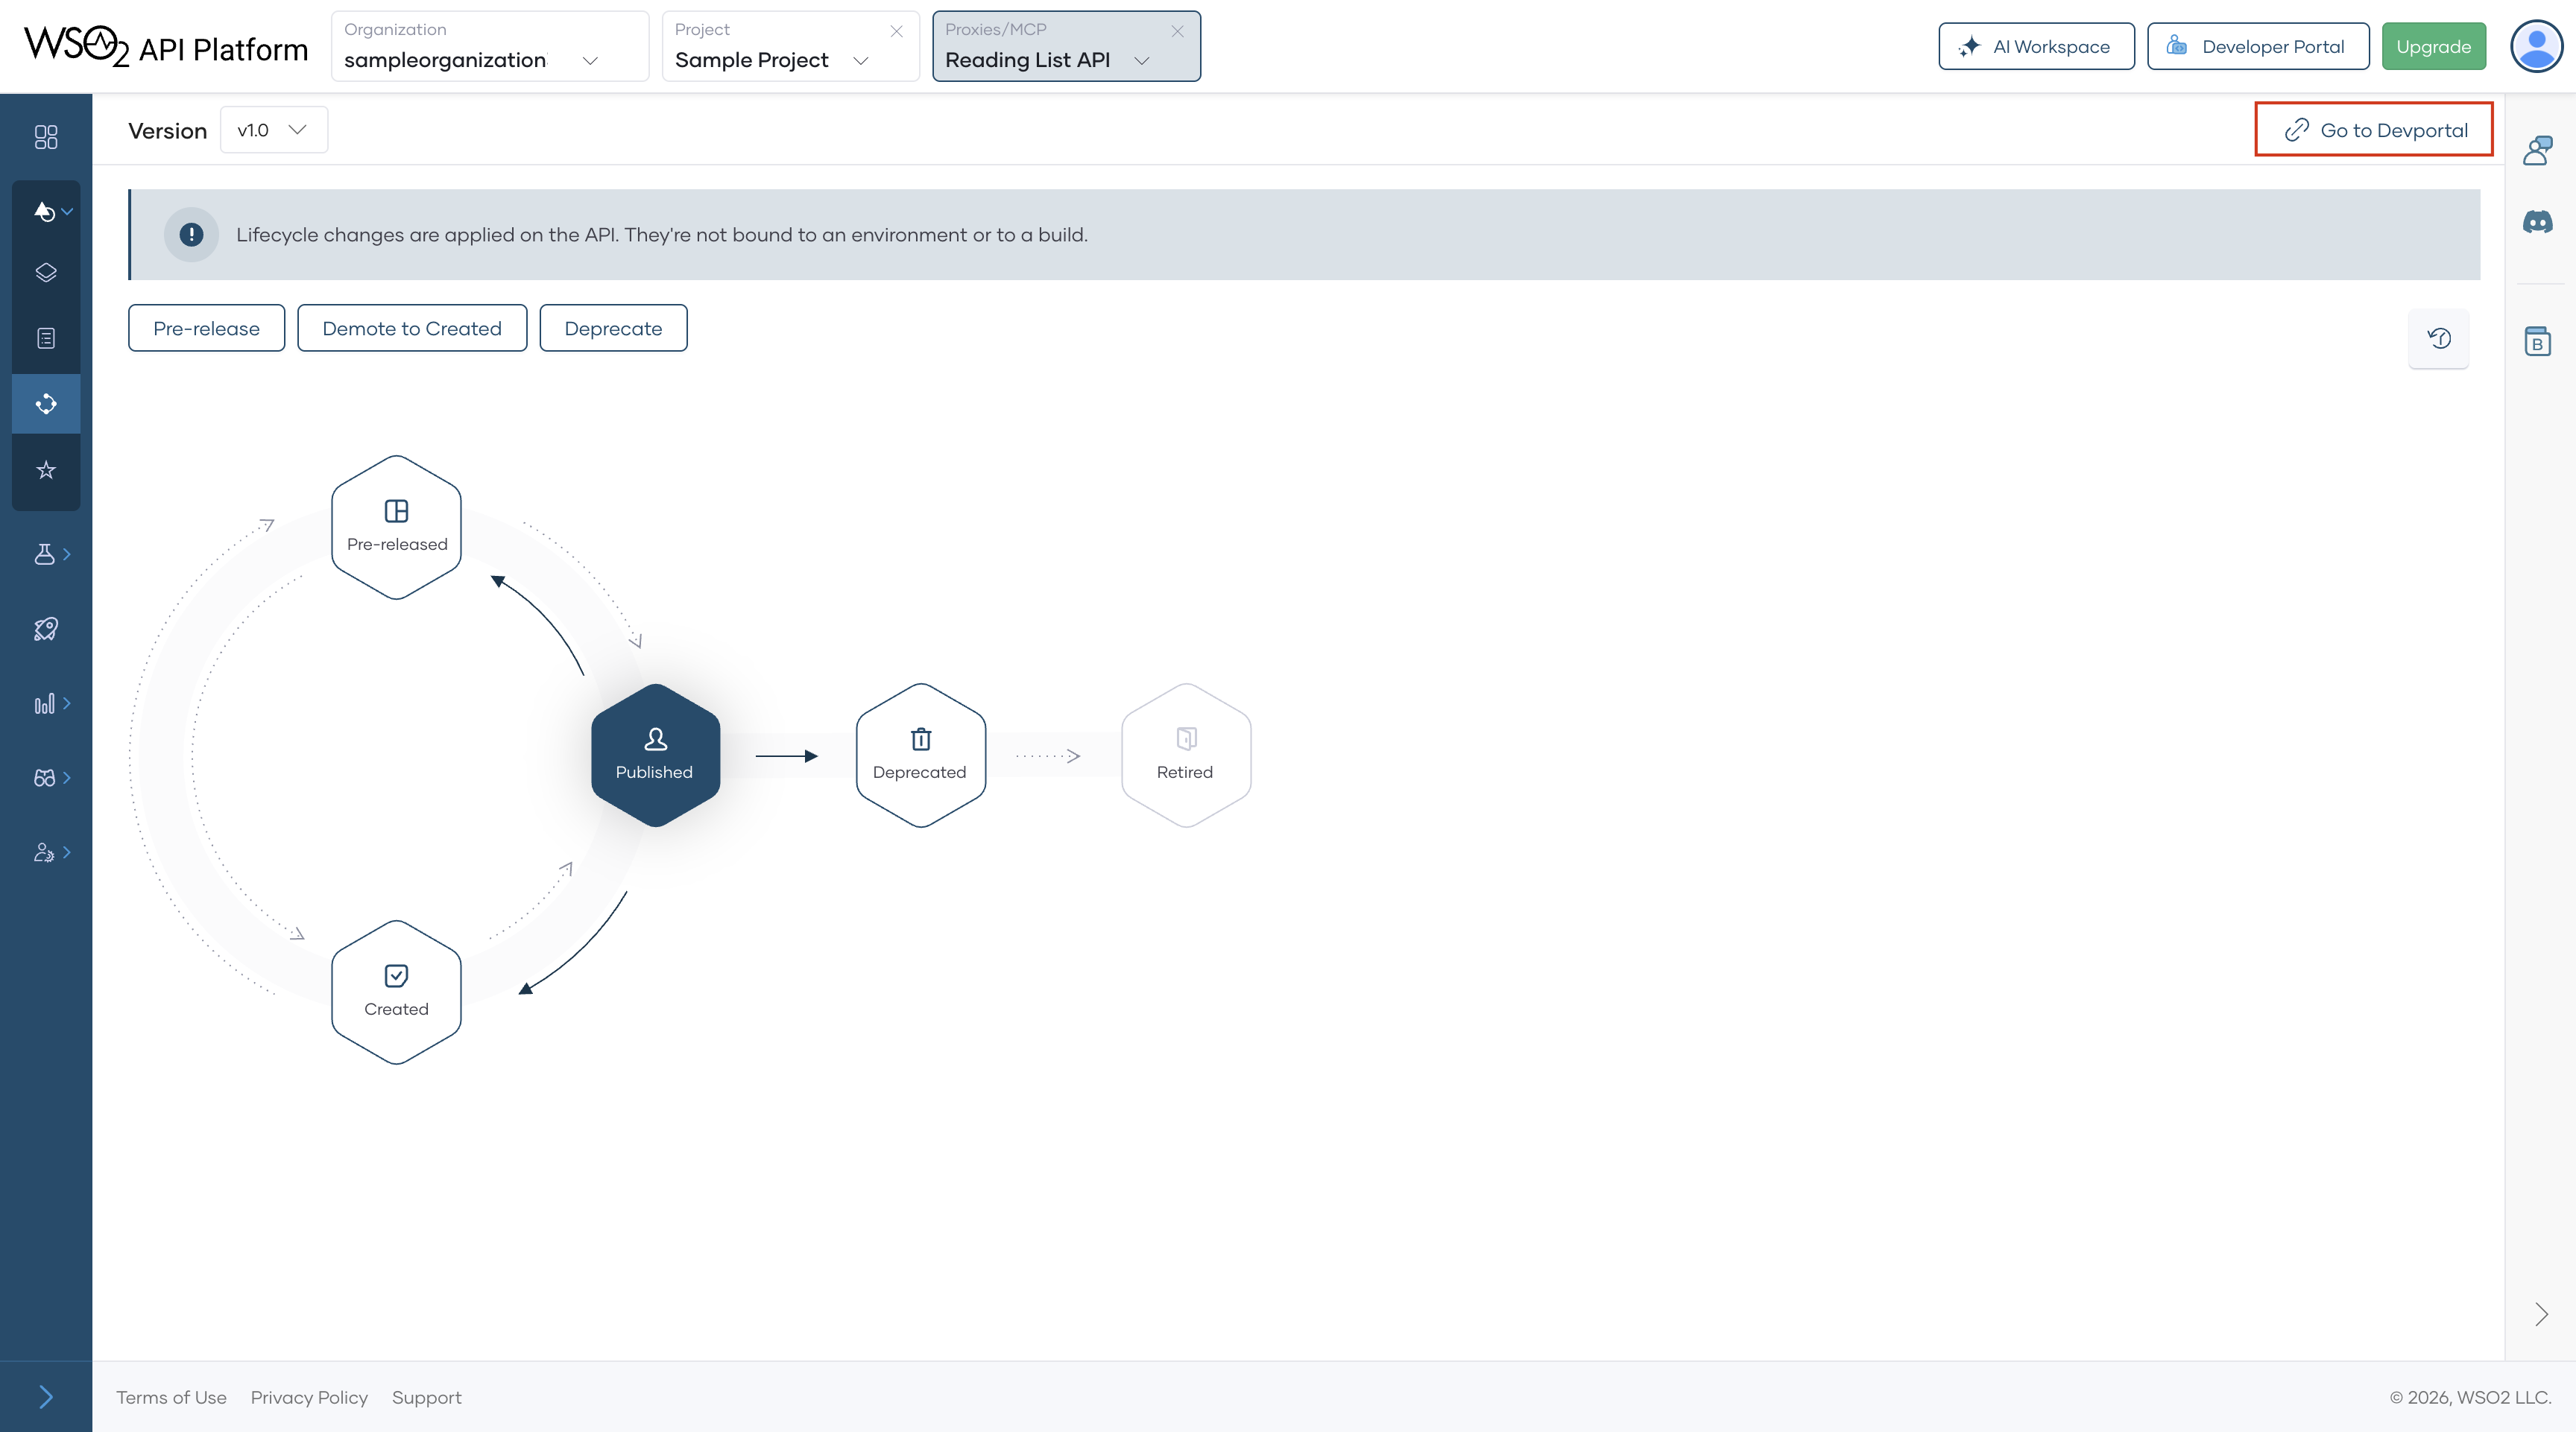This screenshot has height=1432, width=2576.
Task: Expand the Reading List API selector
Action: coord(1141,61)
